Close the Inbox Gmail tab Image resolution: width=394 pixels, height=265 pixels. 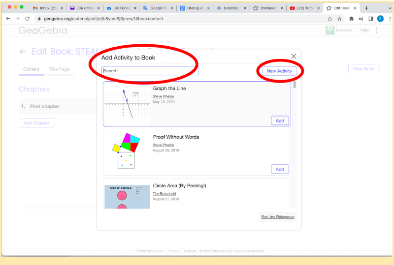(x=62, y=8)
